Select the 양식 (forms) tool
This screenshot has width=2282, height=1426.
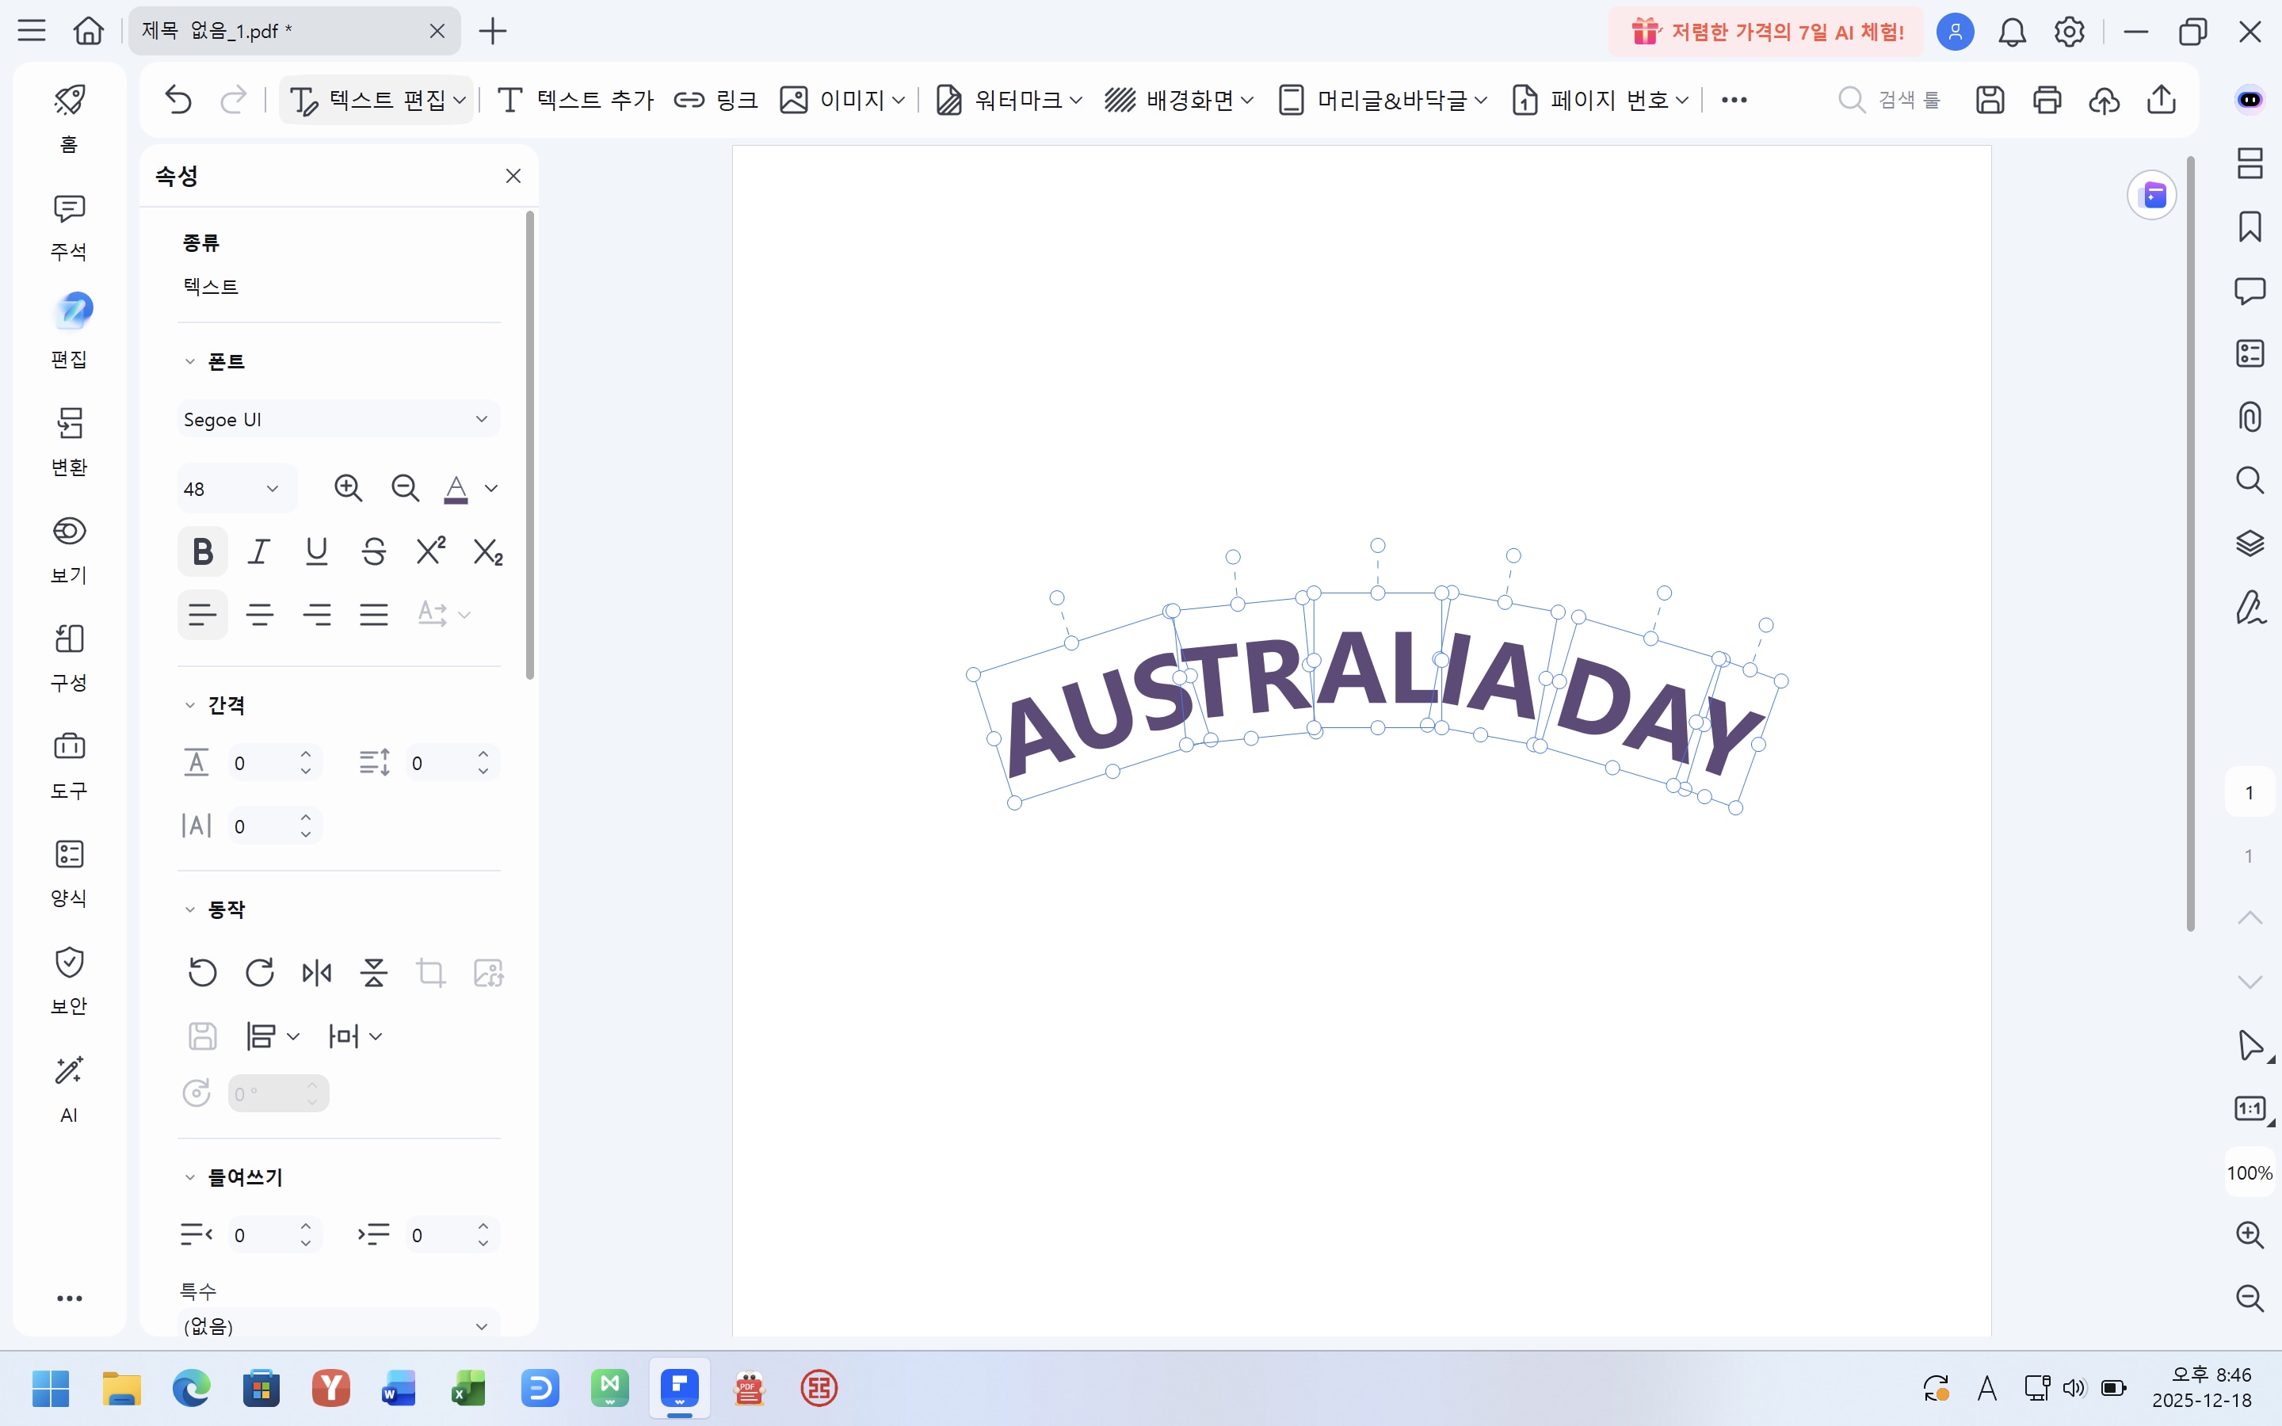click(x=69, y=871)
